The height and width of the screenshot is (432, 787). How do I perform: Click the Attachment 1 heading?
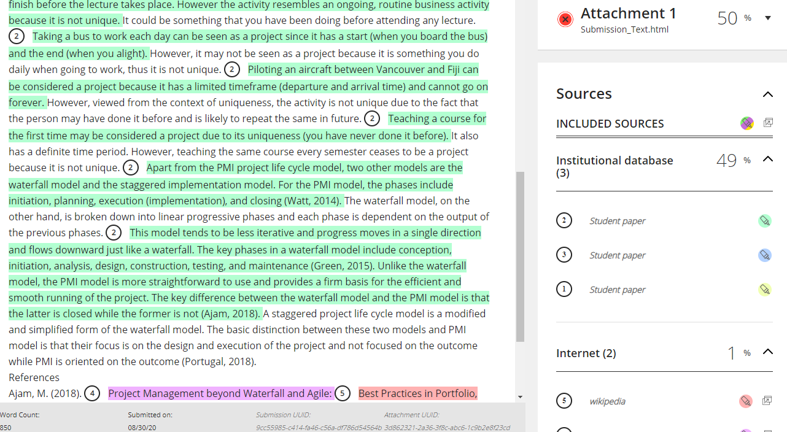click(628, 13)
